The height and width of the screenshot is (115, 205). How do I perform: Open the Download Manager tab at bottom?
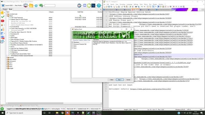pyautogui.click(x=10, y=106)
